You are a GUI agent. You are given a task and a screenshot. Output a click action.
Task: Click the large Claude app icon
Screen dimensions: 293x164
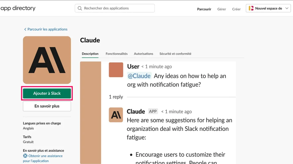(47, 60)
